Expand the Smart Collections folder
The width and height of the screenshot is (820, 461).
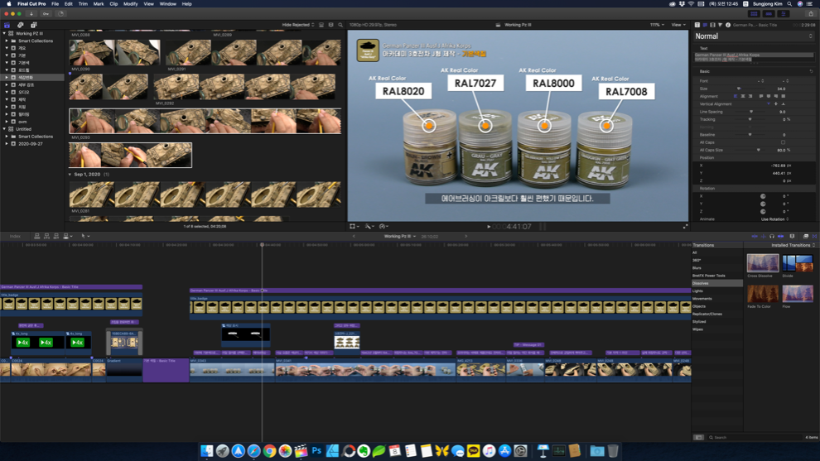point(7,41)
